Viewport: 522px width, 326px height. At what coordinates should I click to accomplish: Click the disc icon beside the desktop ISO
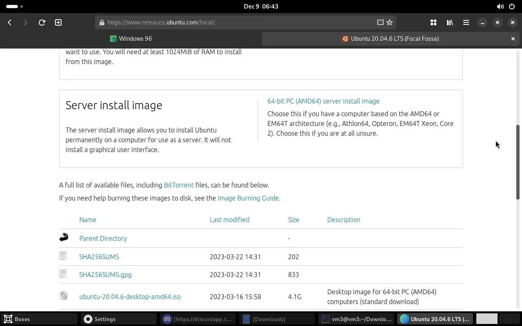pyautogui.click(x=64, y=296)
